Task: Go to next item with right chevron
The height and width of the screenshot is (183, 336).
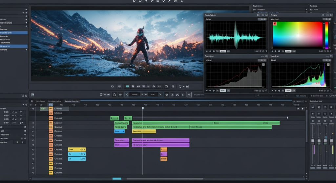Action: click(160, 95)
